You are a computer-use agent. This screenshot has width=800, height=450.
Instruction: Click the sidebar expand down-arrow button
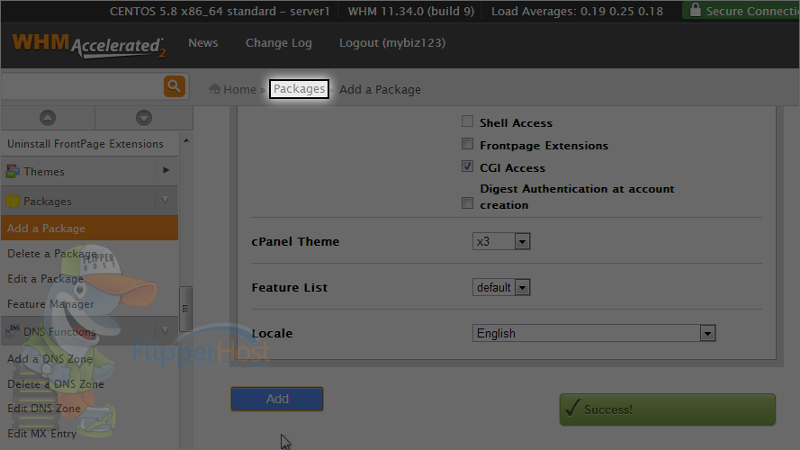pos(144,118)
